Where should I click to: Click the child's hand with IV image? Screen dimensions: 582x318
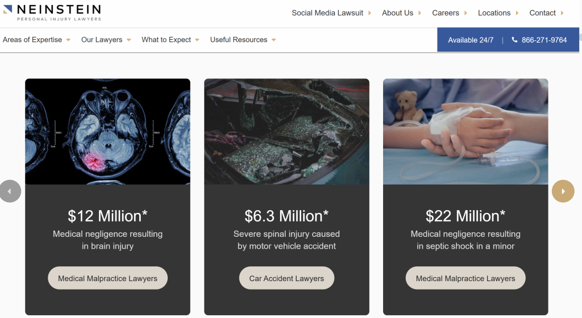pos(465,131)
